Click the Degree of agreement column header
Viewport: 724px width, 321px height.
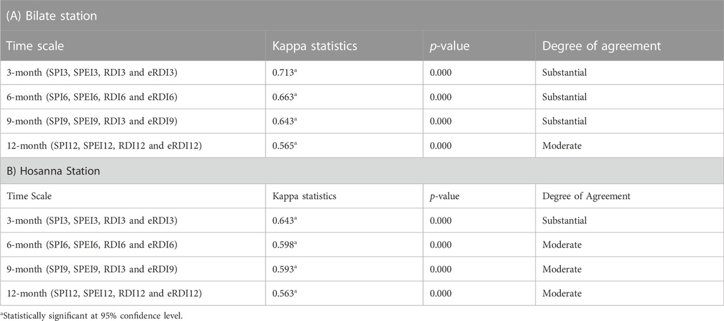[x=601, y=46]
